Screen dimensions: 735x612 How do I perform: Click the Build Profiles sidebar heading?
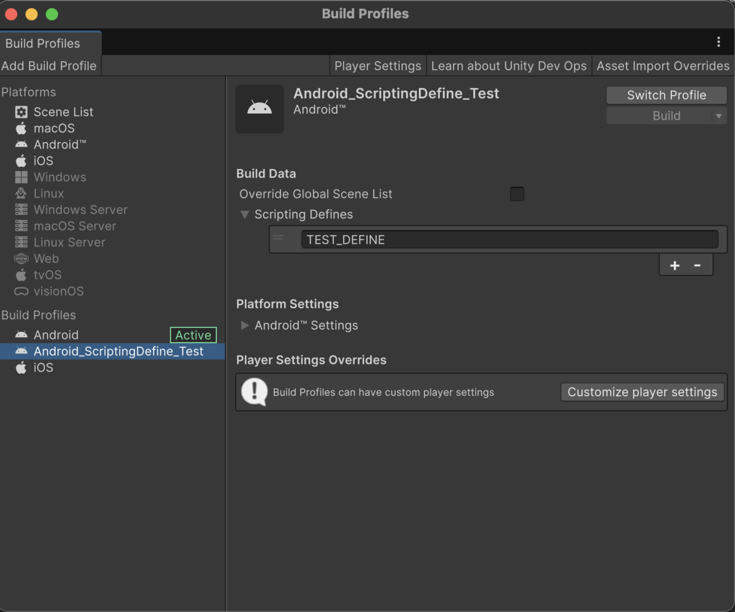[39, 315]
